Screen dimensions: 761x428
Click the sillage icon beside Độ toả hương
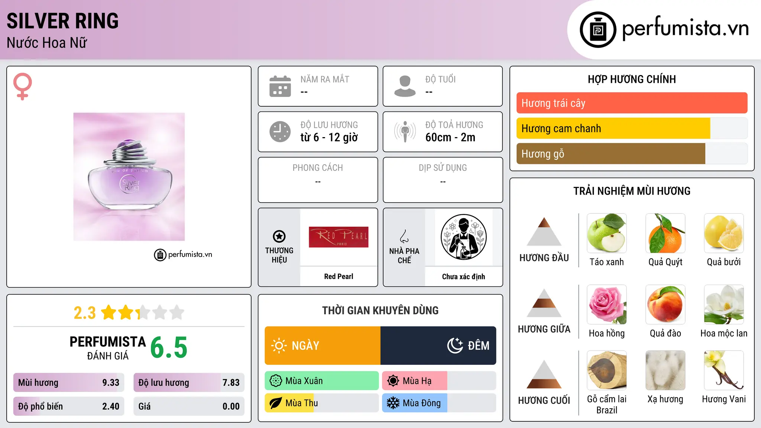coord(405,132)
